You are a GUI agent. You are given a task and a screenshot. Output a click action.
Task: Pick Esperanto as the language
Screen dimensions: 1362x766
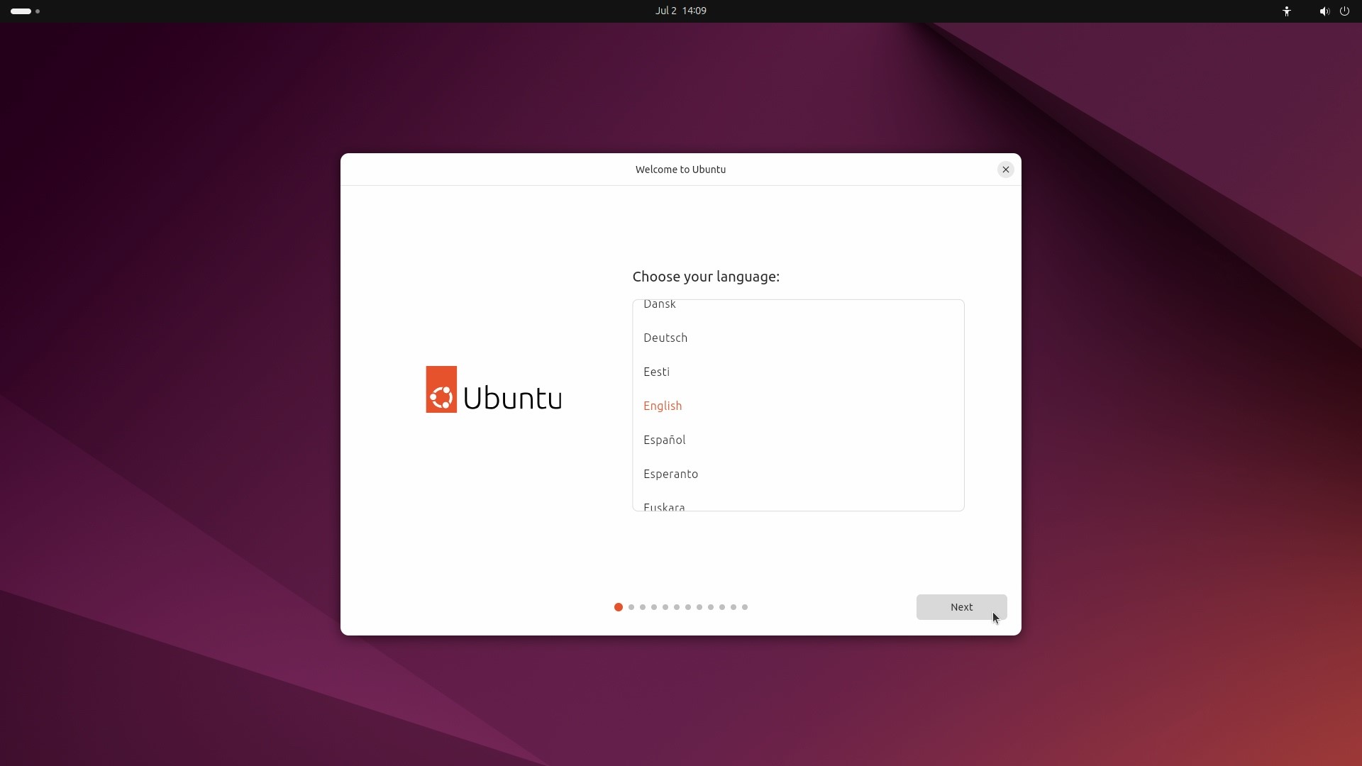[671, 474]
